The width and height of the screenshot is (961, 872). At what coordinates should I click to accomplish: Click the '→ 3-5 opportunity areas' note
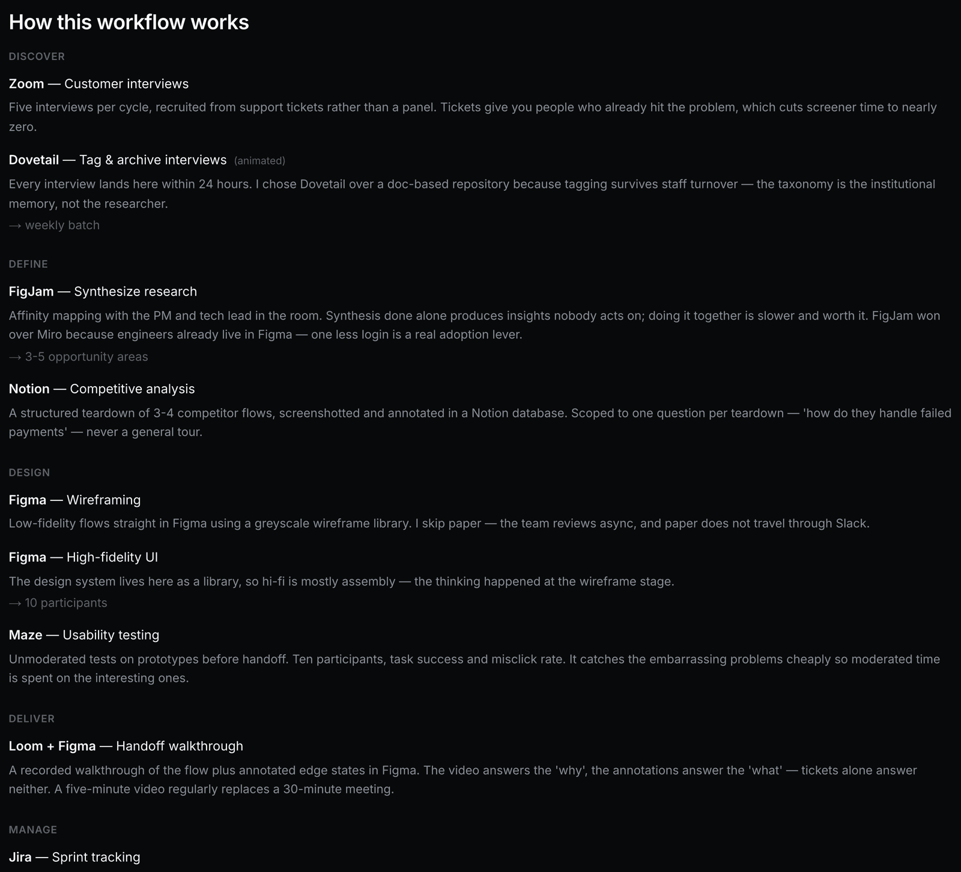pos(78,357)
